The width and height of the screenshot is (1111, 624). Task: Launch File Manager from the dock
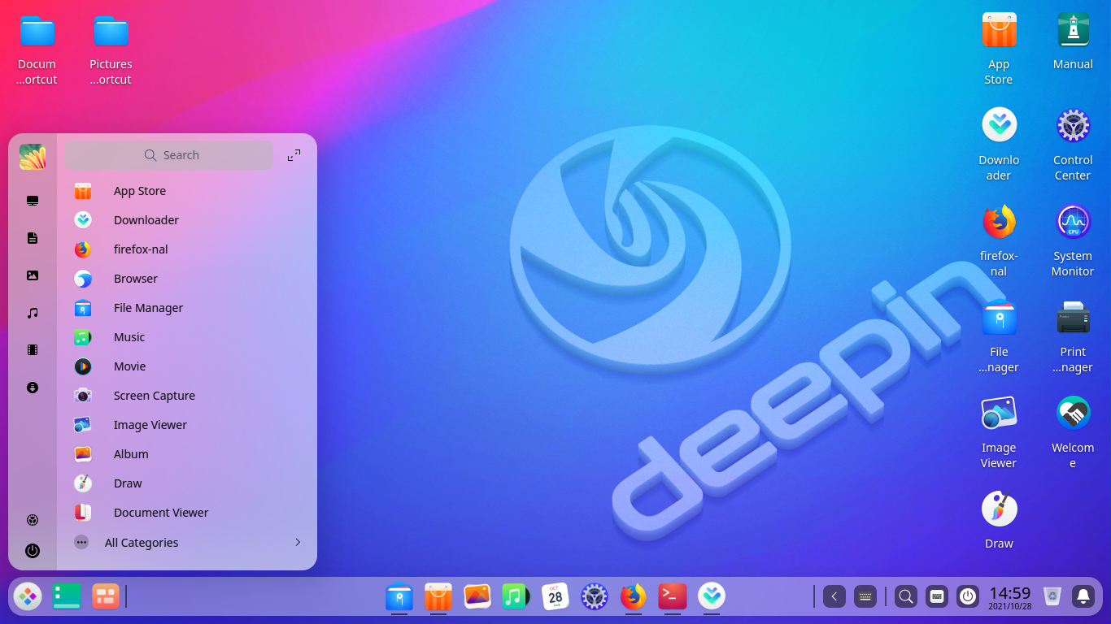[399, 597]
